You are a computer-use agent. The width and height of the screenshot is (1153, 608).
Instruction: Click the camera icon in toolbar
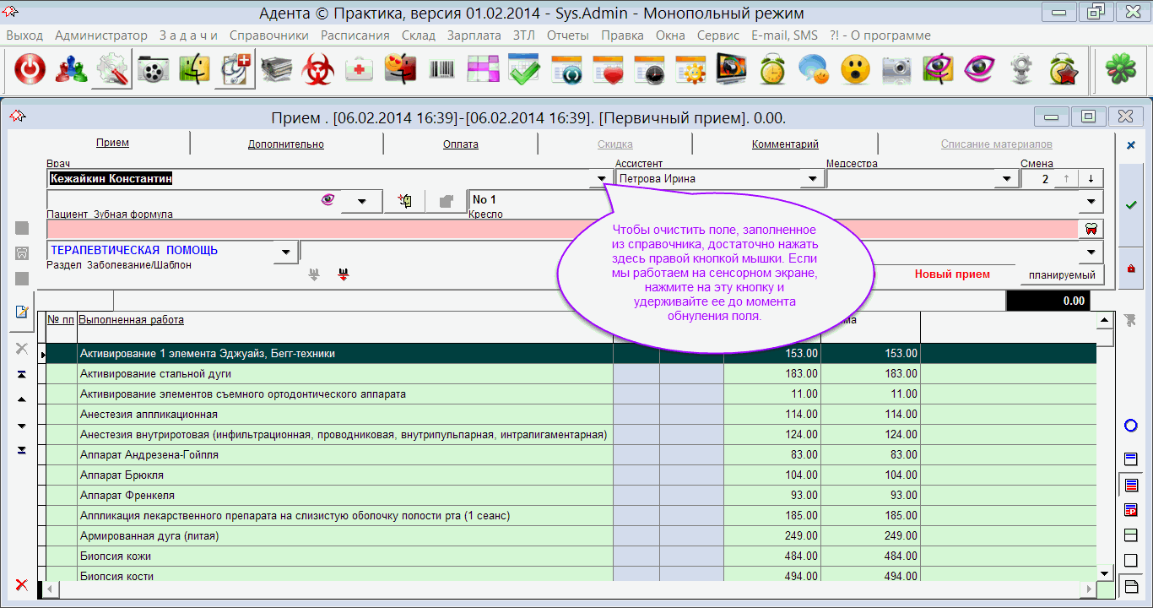point(896,70)
